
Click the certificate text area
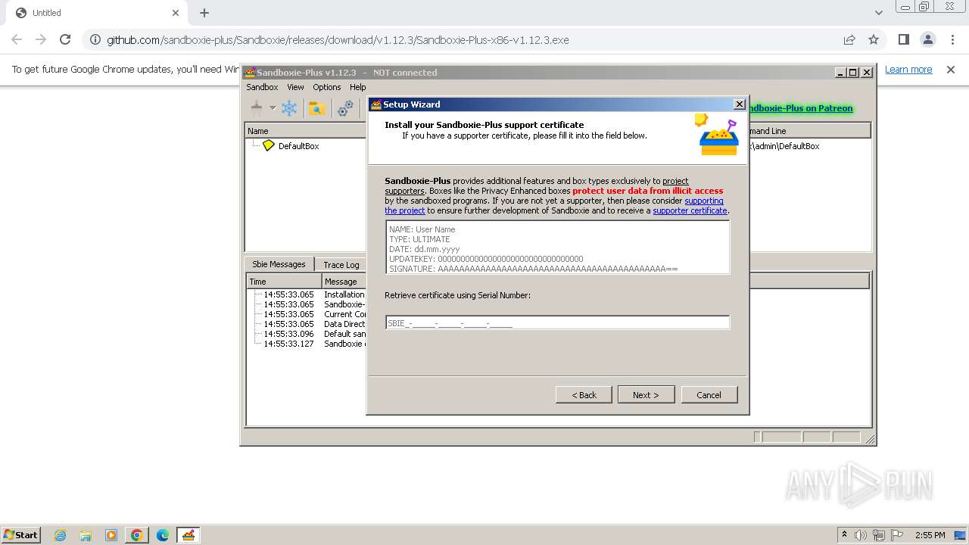point(557,248)
